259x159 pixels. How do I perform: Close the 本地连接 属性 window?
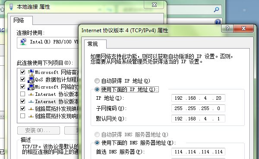tap(154, 5)
